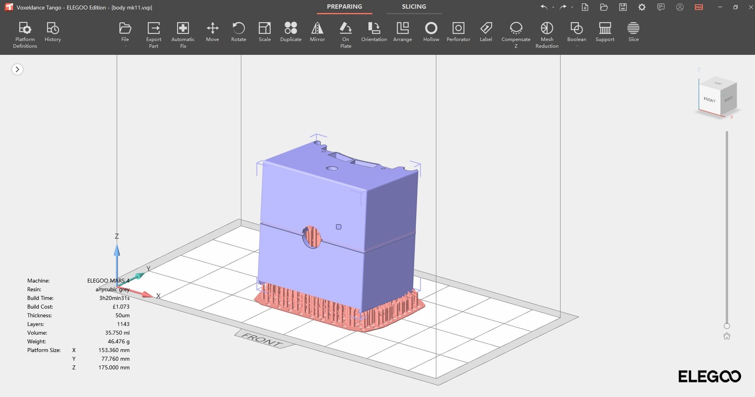Open the undo history dropdown arrow
755x397 pixels.
coord(553,7)
